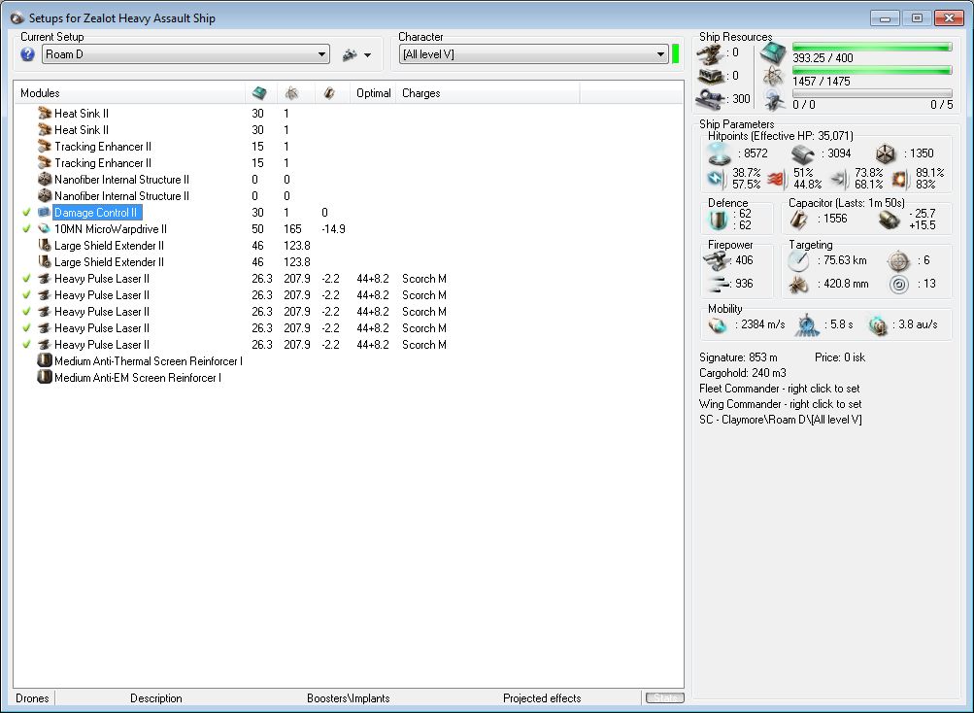
Task: Click the Damage Control II module icon
Action: coord(45,213)
